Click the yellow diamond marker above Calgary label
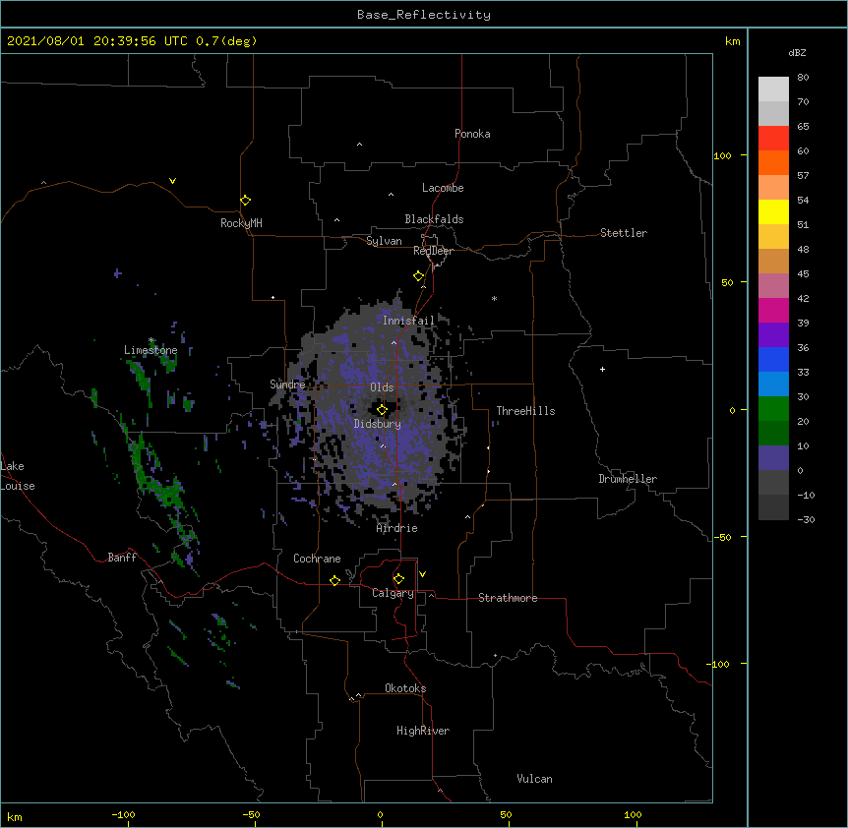The height and width of the screenshot is (828, 848). [x=398, y=579]
